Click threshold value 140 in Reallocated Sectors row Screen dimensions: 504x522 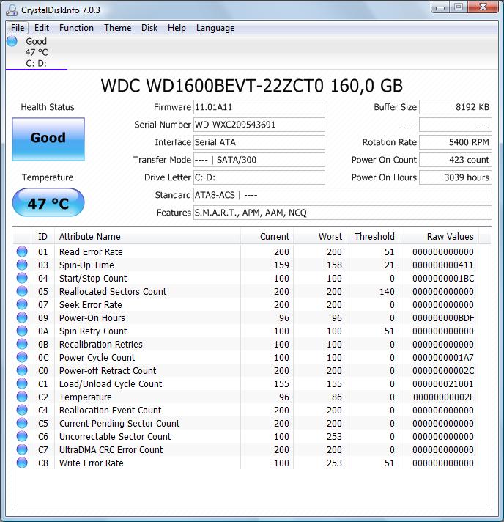[387, 292]
